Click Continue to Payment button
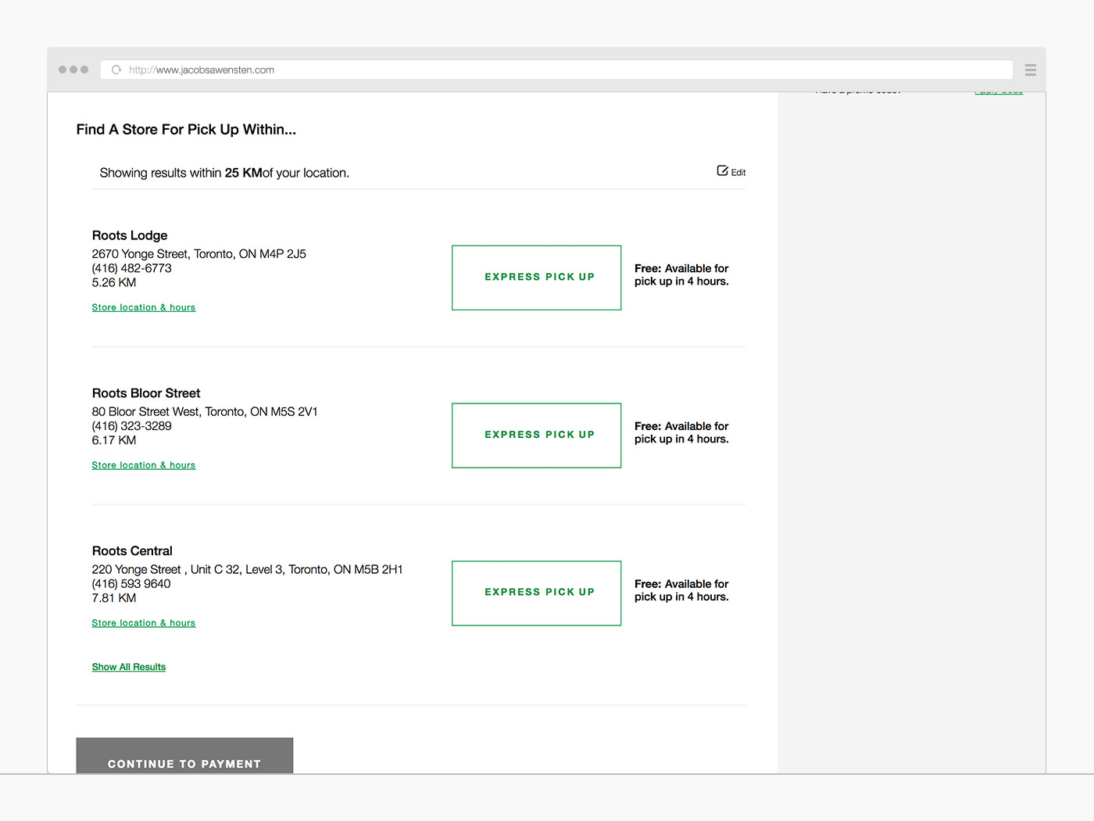 click(184, 756)
